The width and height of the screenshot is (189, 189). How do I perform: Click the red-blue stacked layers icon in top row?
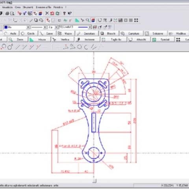click(x=41, y=13)
